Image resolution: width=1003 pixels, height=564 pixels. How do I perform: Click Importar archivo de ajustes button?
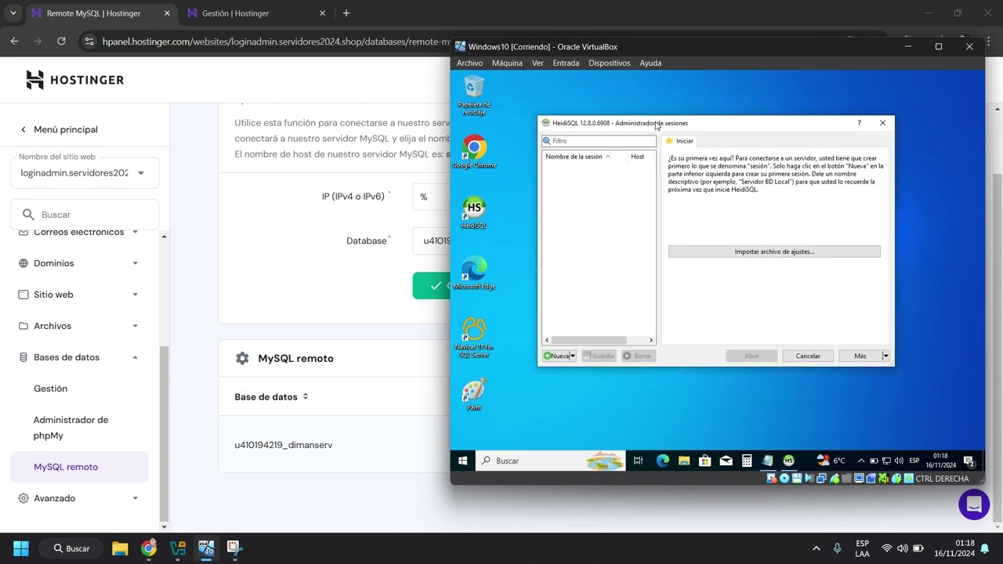774,251
